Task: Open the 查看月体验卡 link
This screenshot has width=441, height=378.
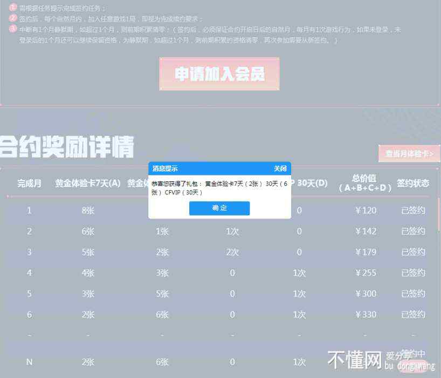Action: click(409, 154)
